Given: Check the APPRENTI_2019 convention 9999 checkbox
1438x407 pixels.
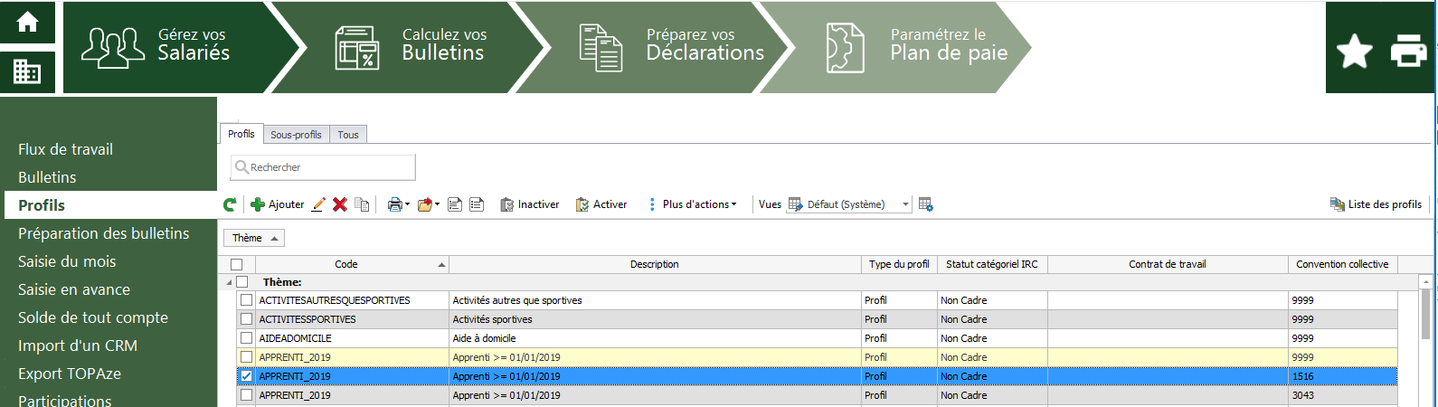Looking at the screenshot, I should [246, 357].
